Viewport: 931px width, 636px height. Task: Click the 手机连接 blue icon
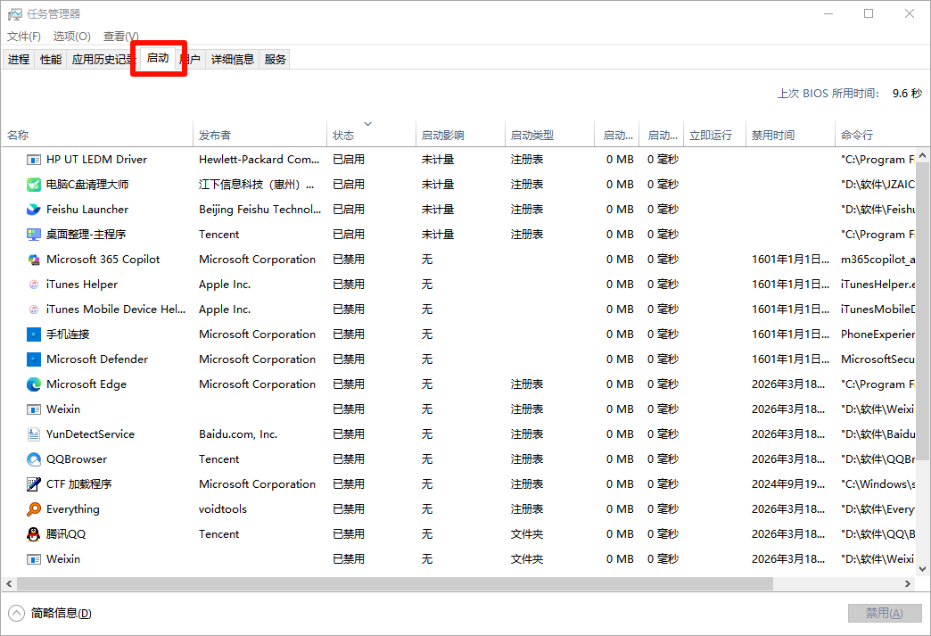pos(34,335)
